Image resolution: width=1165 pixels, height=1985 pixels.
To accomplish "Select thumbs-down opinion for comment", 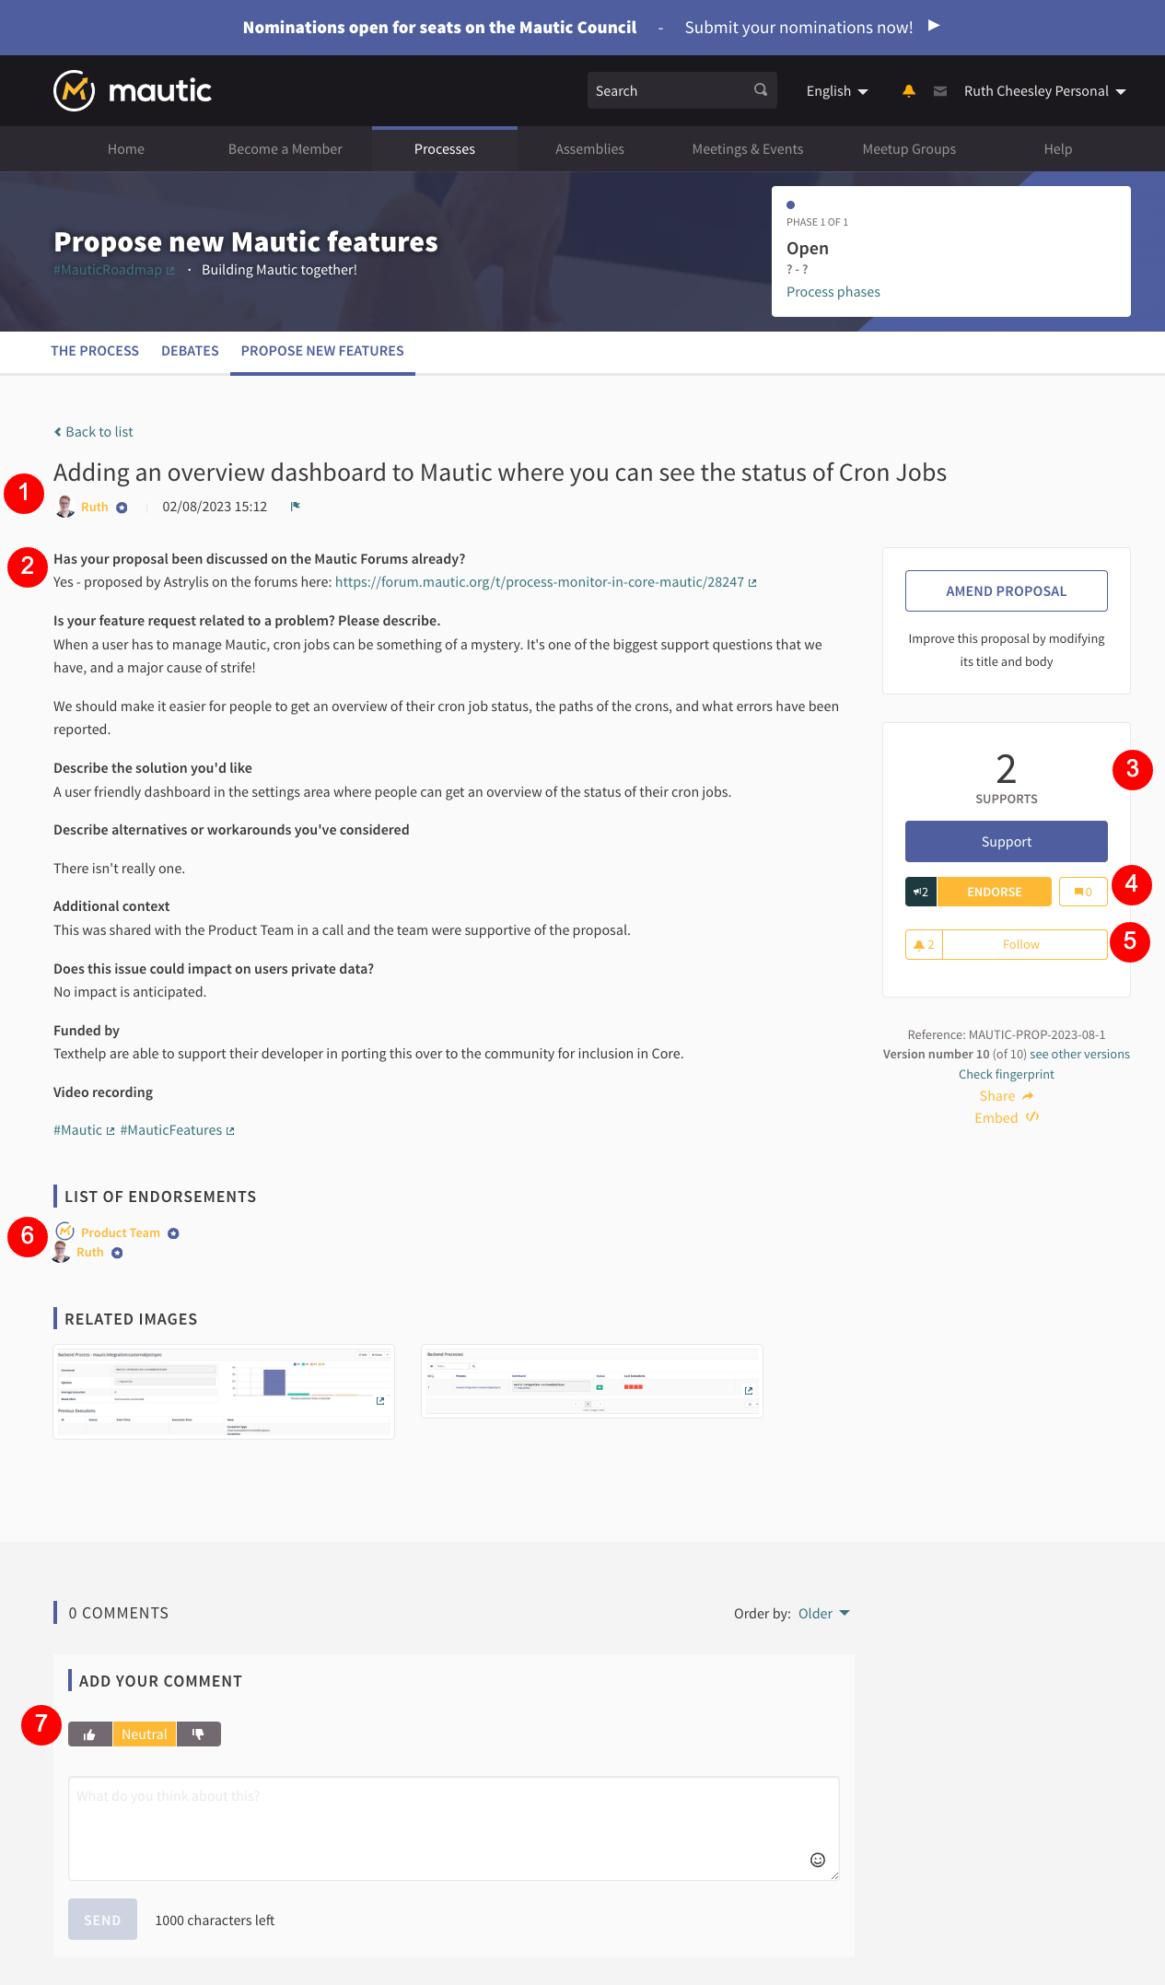I will [198, 1734].
